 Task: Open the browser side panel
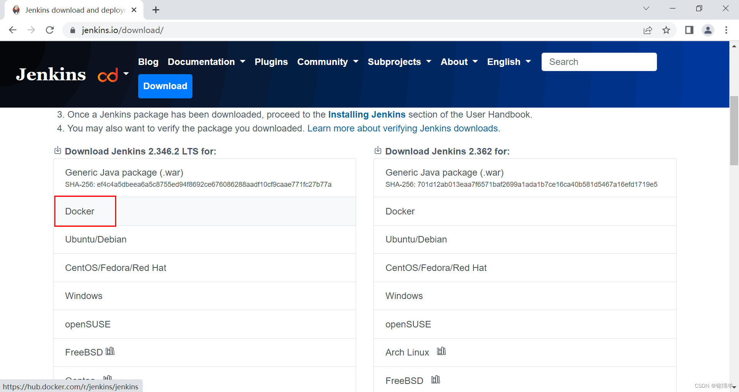pos(689,30)
